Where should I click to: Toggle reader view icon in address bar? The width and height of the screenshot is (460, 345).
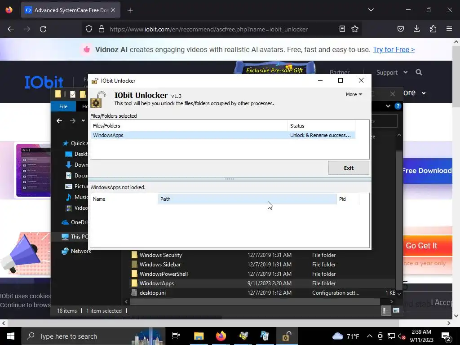[342, 29]
